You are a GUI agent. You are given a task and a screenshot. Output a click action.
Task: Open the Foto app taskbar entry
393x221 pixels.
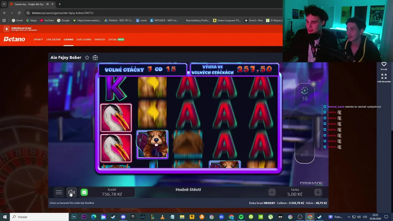(336, 217)
